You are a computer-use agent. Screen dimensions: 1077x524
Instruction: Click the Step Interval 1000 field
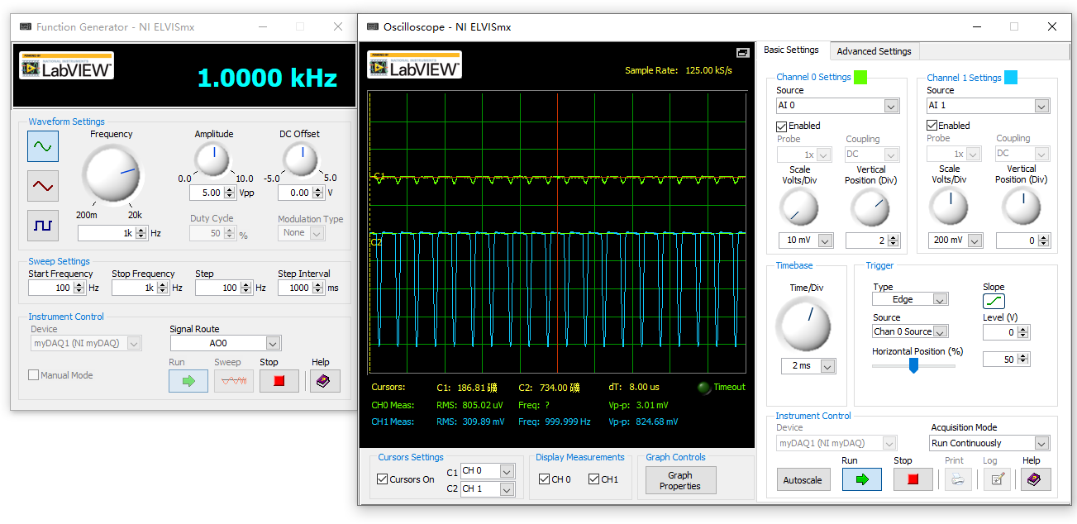point(295,288)
